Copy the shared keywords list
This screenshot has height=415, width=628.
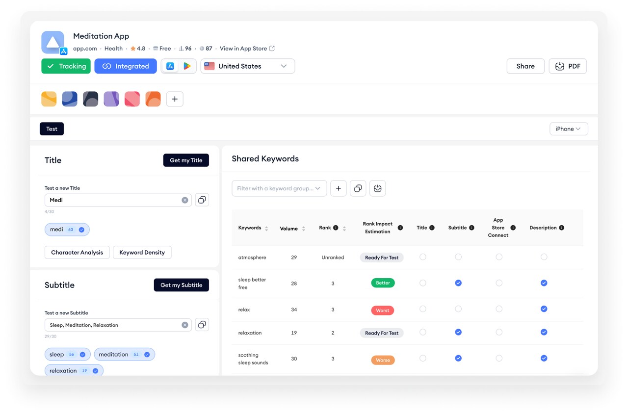click(358, 188)
